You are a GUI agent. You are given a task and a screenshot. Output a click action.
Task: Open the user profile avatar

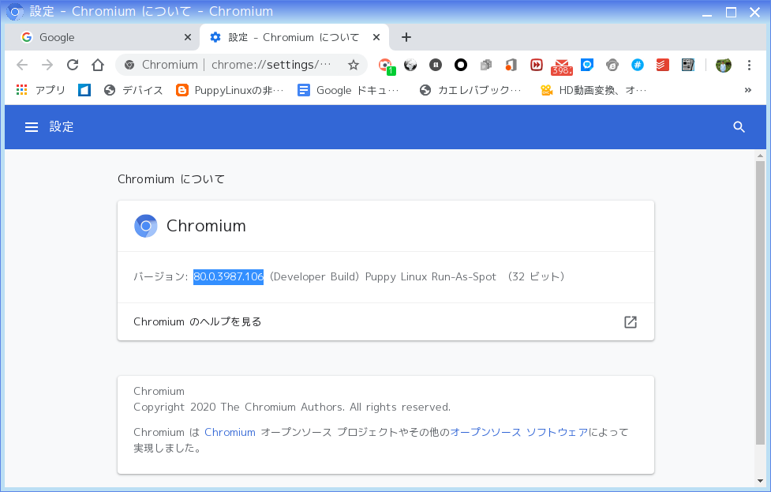[724, 65]
